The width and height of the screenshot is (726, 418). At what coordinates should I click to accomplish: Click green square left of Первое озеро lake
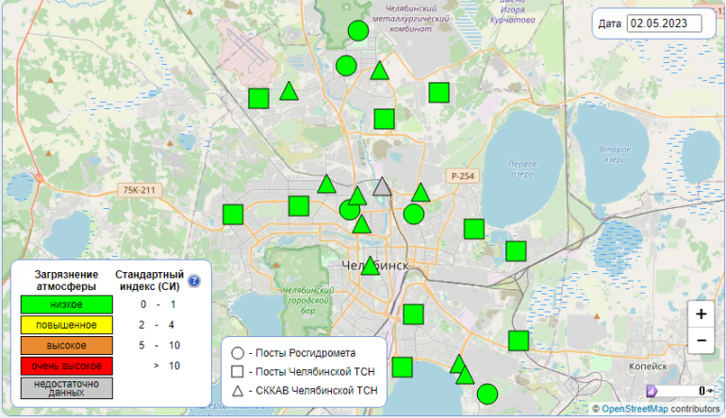(474, 228)
